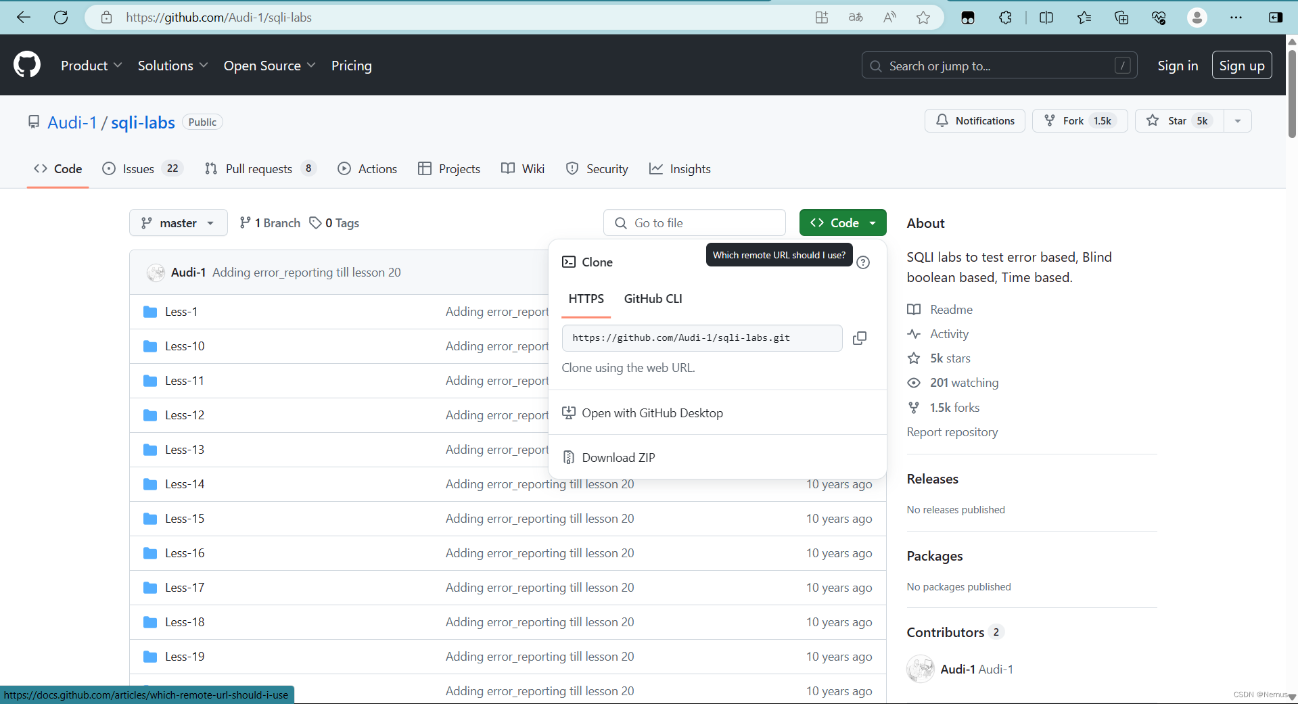Click Audi-1 contributor avatar

[921, 669]
